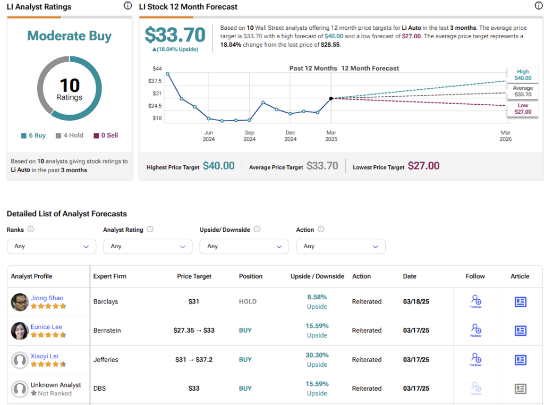Click info icon beside LI Analyst Ratings
The height and width of the screenshot is (405, 544).
pos(127,5)
